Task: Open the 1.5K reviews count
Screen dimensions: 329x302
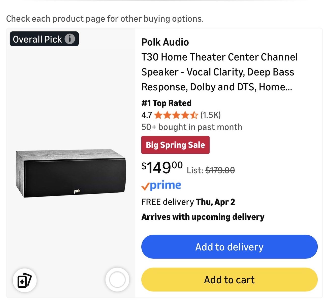Action: 211,115
